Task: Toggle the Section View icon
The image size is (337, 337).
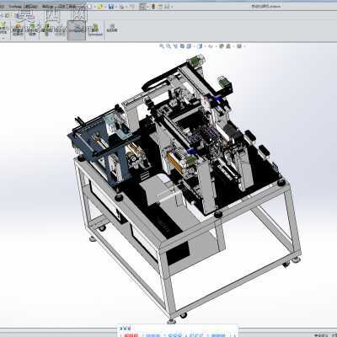Action: point(182,46)
